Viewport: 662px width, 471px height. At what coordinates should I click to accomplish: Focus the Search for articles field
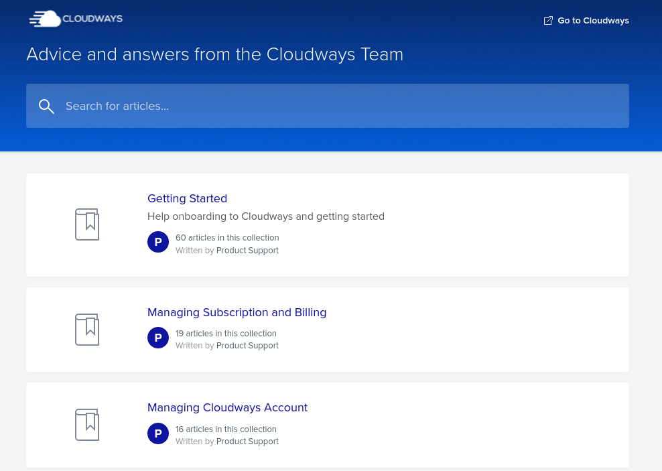pos(335,106)
